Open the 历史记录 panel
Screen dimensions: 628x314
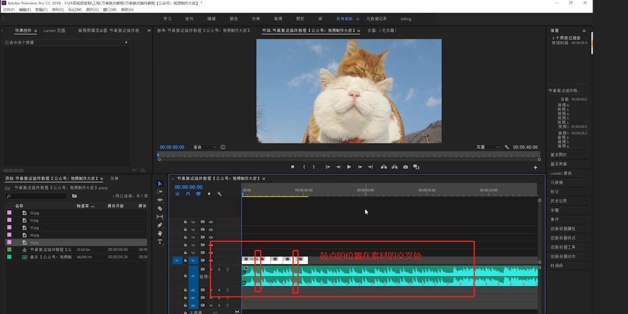coord(558,201)
